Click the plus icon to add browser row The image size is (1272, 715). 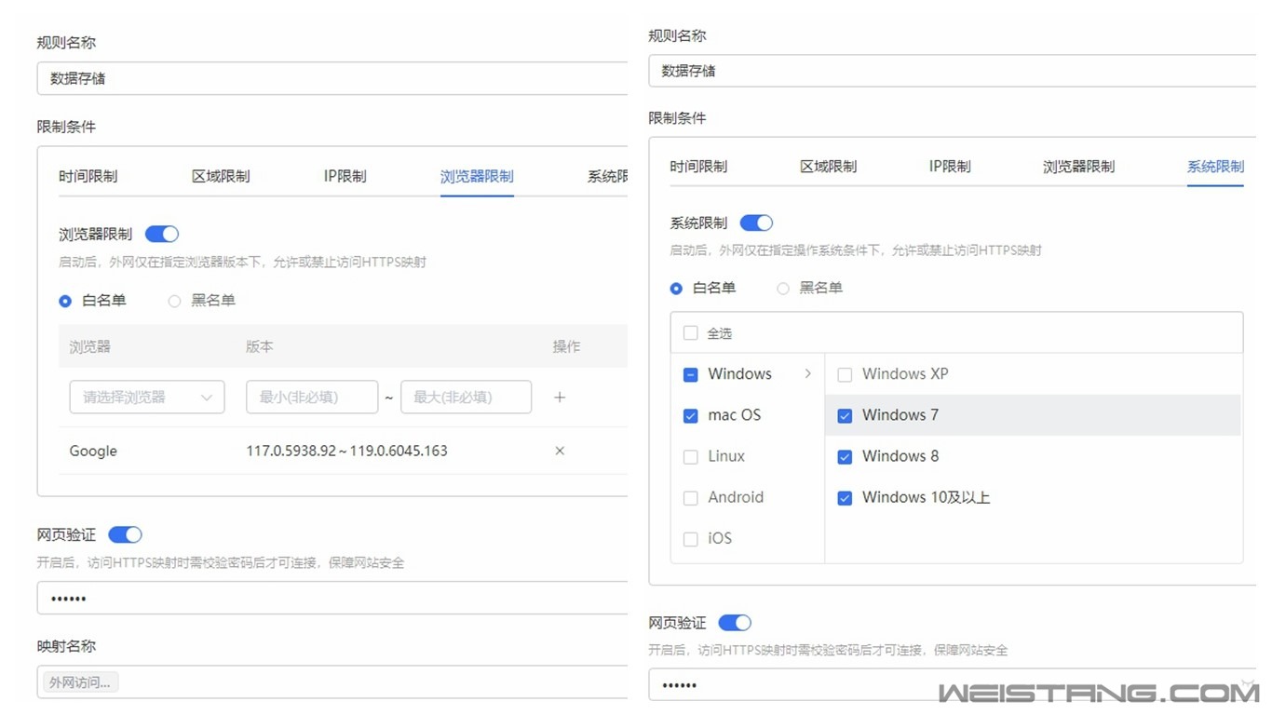pyautogui.click(x=560, y=397)
